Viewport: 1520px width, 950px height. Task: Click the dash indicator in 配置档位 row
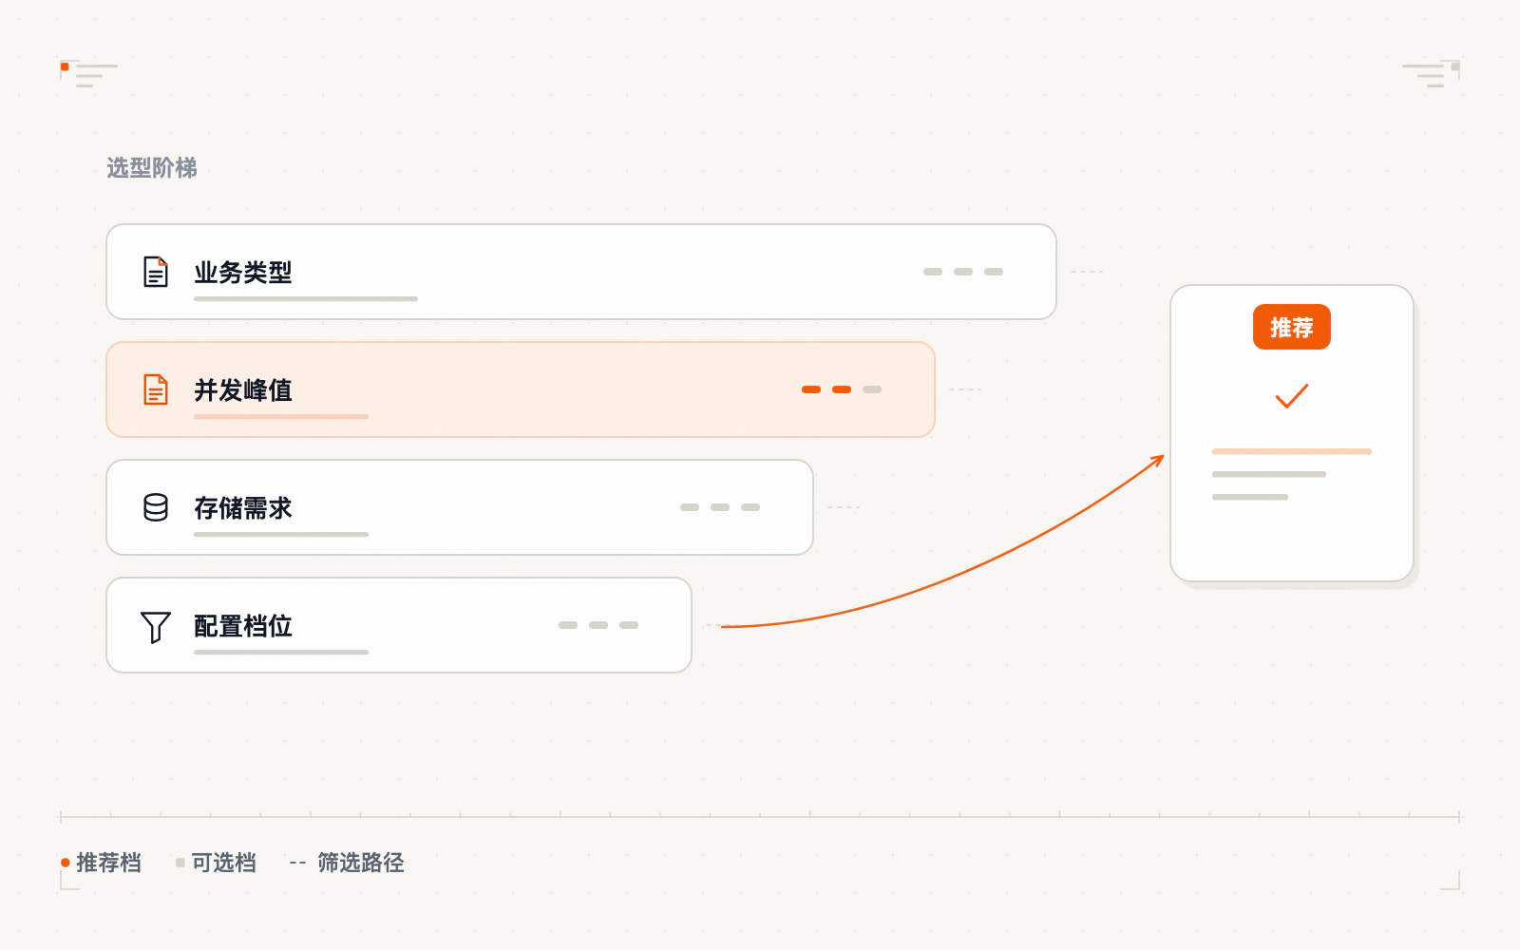coord(598,625)
